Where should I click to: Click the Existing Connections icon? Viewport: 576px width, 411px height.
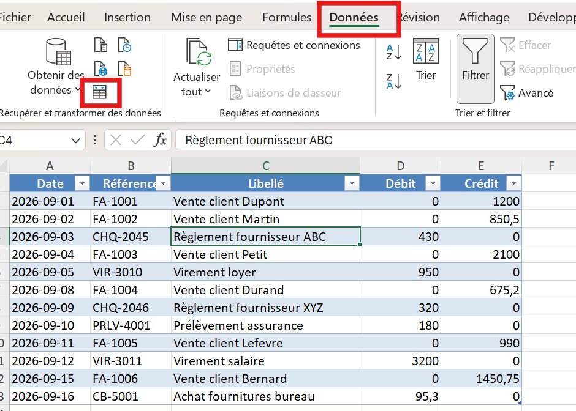124,68
